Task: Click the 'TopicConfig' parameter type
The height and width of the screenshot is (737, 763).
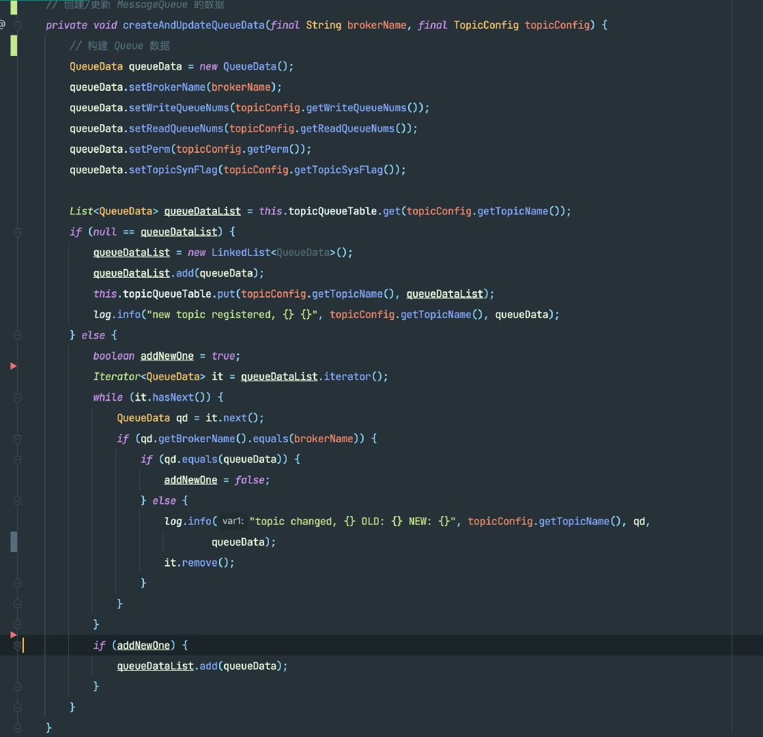Action: coord(486,25)
